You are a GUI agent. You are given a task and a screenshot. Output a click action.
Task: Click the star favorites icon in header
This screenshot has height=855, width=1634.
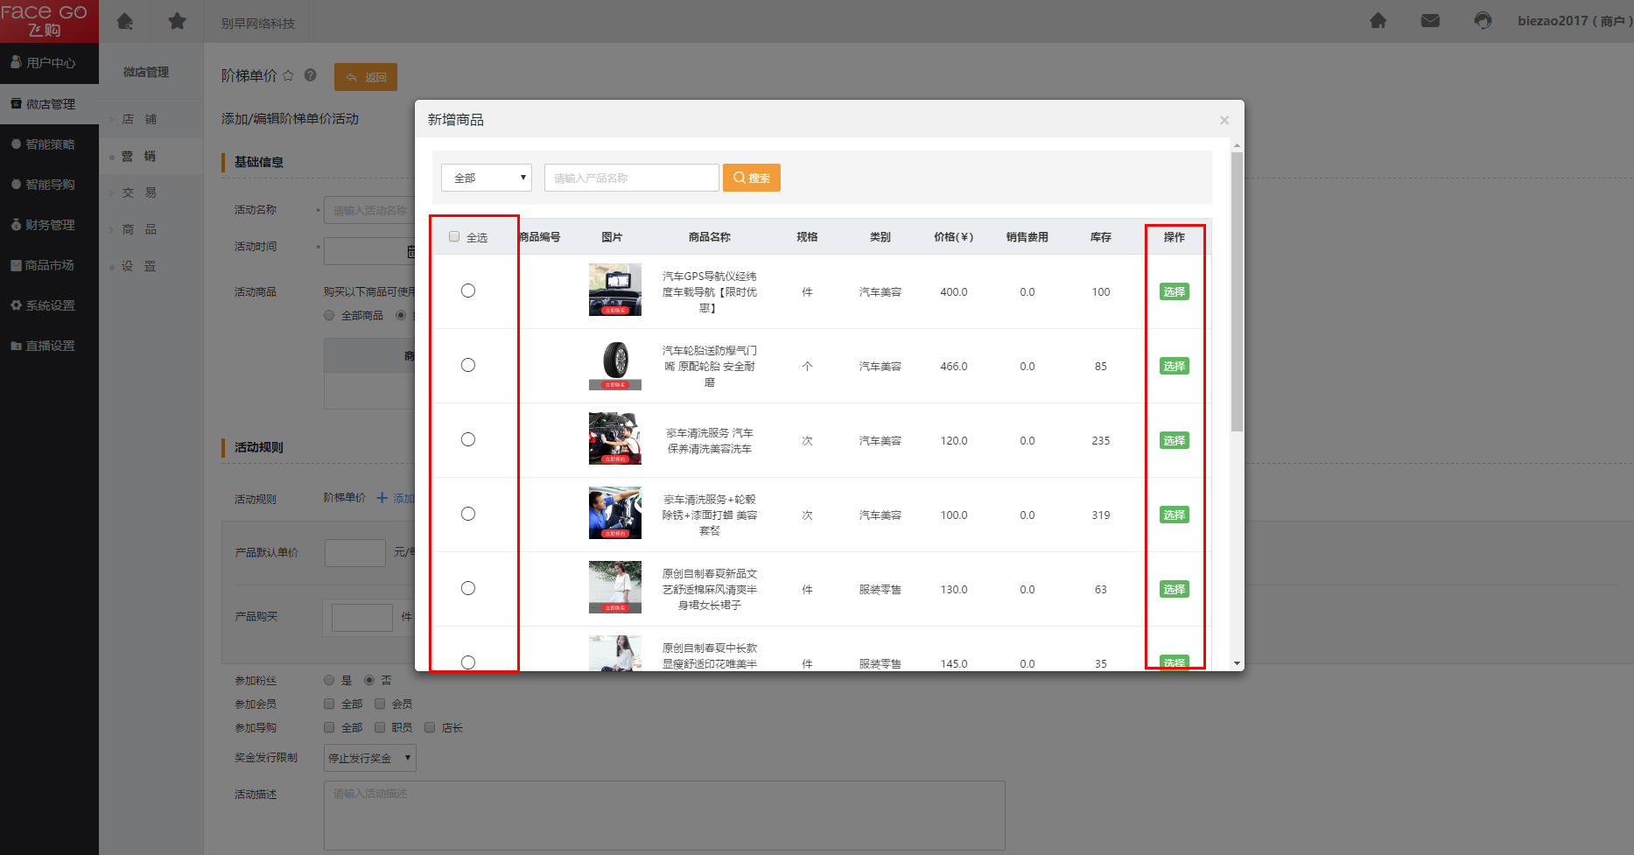177,21
